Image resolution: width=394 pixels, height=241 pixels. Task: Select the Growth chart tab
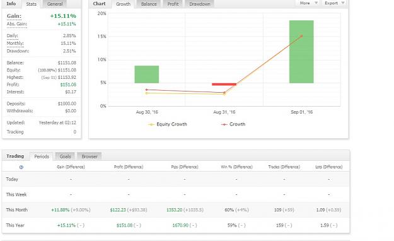(123, 4)
